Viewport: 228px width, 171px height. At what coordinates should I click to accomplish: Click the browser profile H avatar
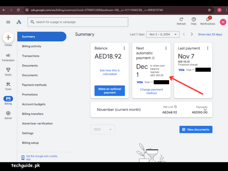click(x=219, y=10)
